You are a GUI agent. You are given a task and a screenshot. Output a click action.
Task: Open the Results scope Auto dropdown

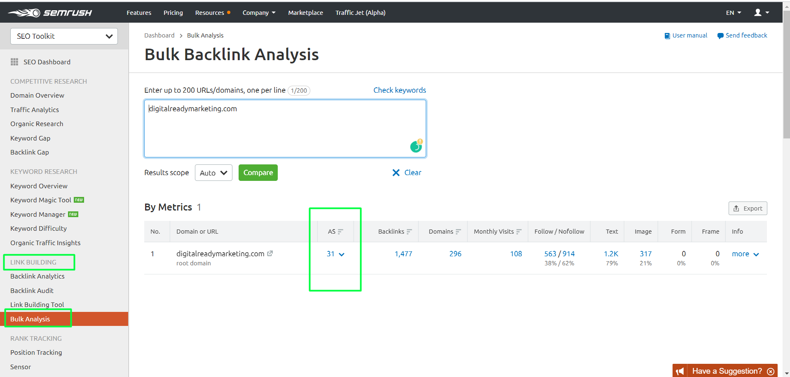[213, 173]
